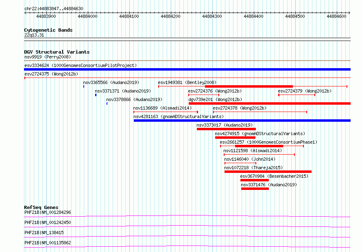362x252 pixels.
Task: Click the blue nsv4281163 variant bar
Action: pyautogui.click(x=242, y=121)
